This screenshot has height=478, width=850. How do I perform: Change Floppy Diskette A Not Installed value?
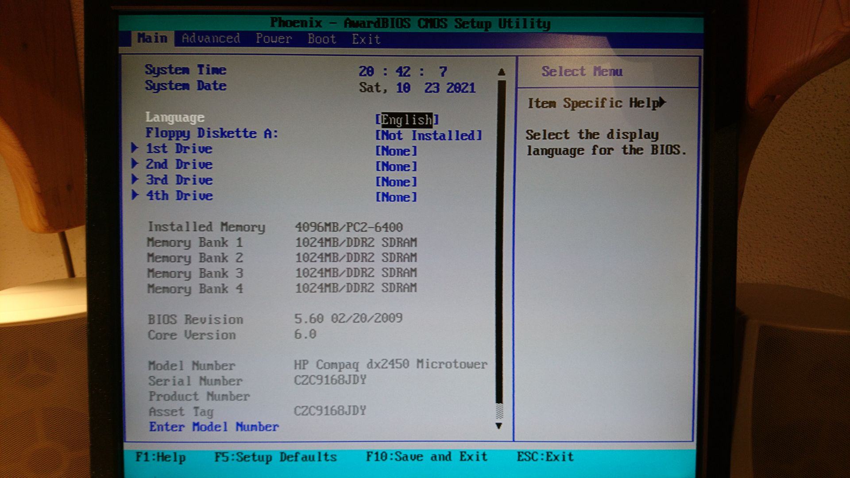point(428,135)
